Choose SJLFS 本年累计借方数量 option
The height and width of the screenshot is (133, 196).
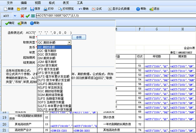click(54, 106)
